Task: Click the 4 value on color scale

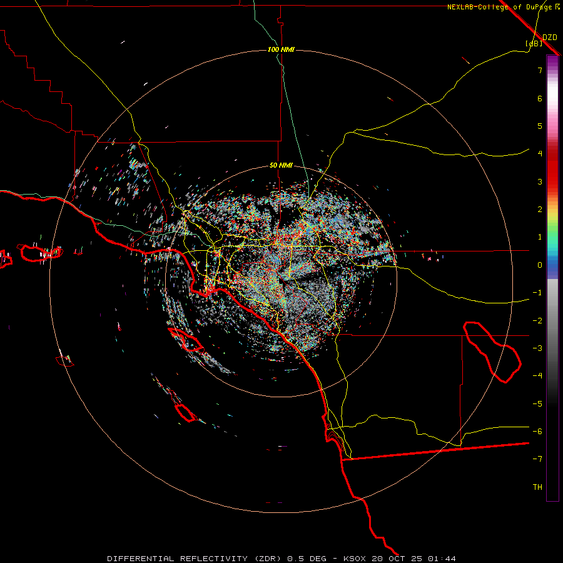Action: [540, 154]
